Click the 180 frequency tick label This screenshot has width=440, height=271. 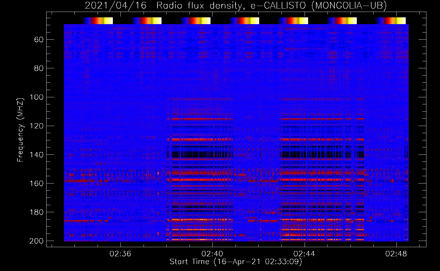click(x=37, y=212)
